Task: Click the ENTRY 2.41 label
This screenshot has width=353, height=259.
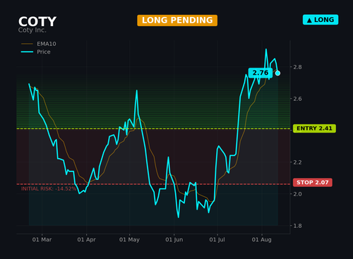Action: click(x=314, y=128)
